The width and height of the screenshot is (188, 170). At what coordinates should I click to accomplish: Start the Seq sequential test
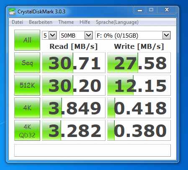(x=27, y=63)
